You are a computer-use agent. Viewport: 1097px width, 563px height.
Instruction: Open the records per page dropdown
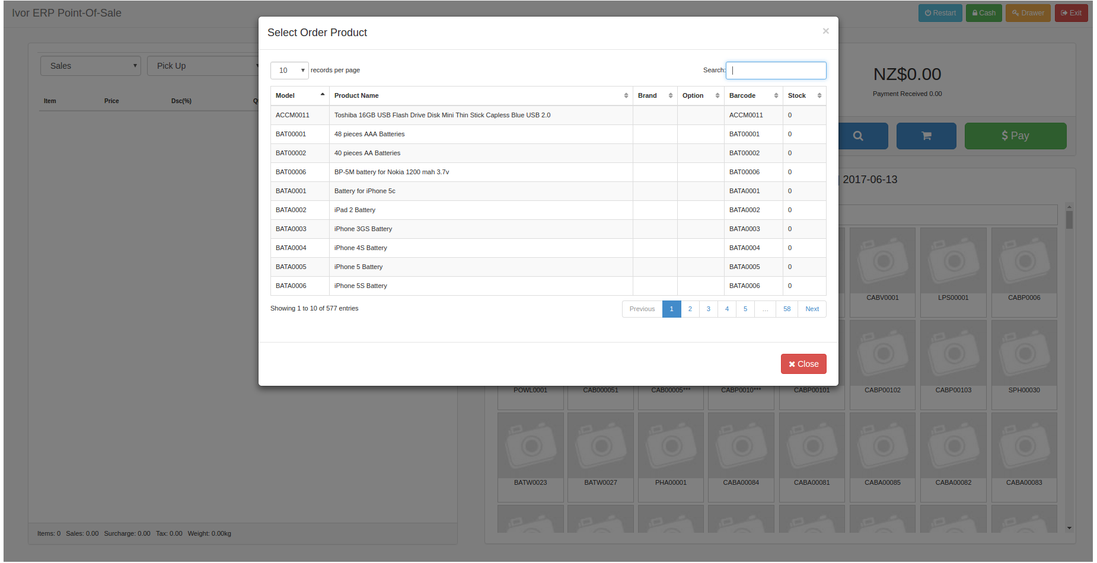(x=289, y=71)
